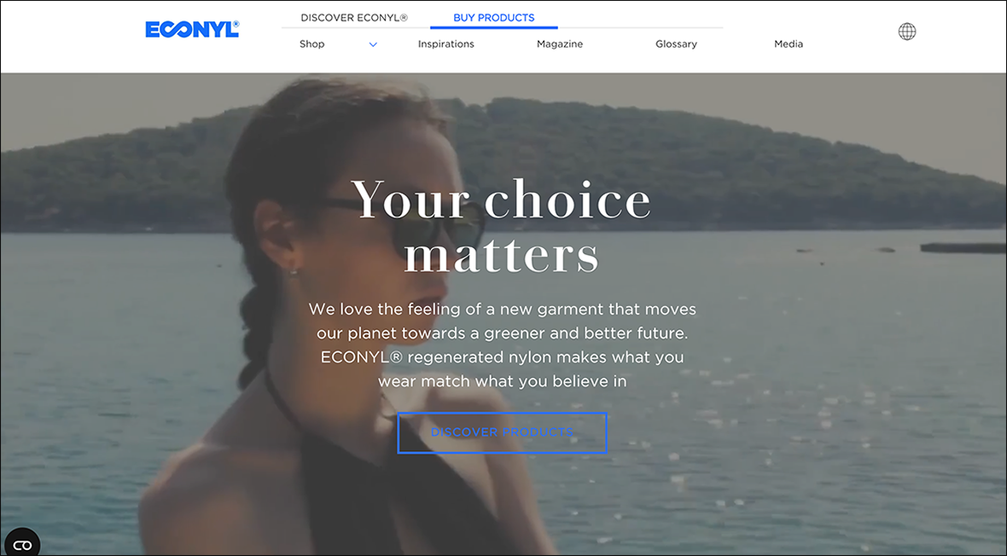Click the registered mark beside ECONYL logo
This screenshot has height=556, width=1007.
click(236, 25)
